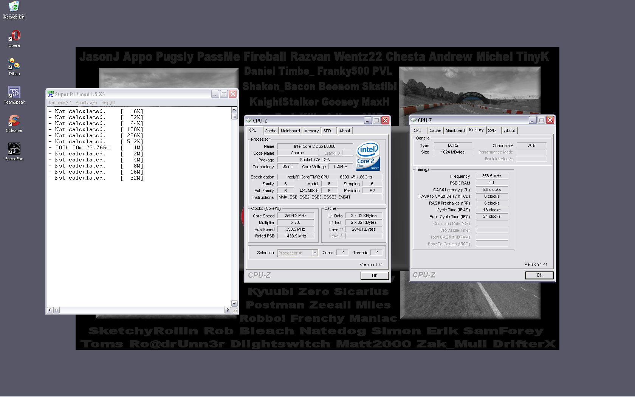Click OK in the left CPU-Z window
The width and height of the screenshot is (635, 397).
click(375, 276)
